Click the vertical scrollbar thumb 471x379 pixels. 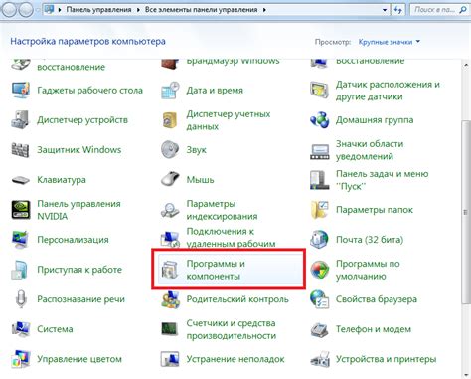[x=465, y=212]
